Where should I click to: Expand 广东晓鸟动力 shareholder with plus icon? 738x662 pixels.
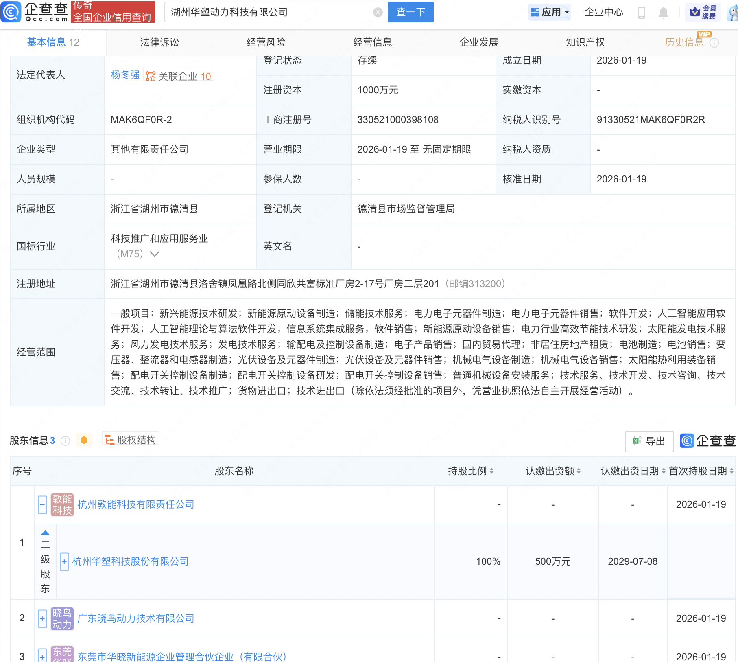coord(42,618)
